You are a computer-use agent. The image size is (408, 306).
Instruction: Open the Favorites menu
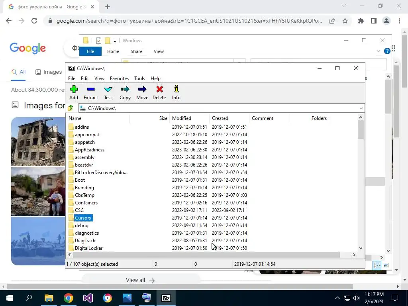pos(119,78)
